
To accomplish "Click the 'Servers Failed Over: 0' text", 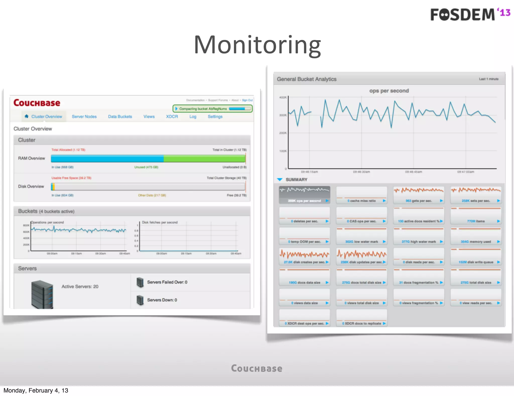I will coord(167,282).
